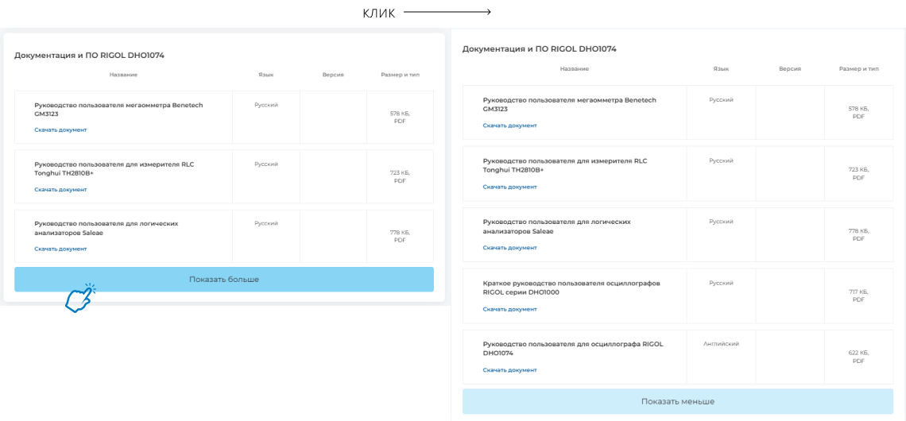
Task: Click 'Размер и тип' header in collapsed list
Action: coord(400,75)
